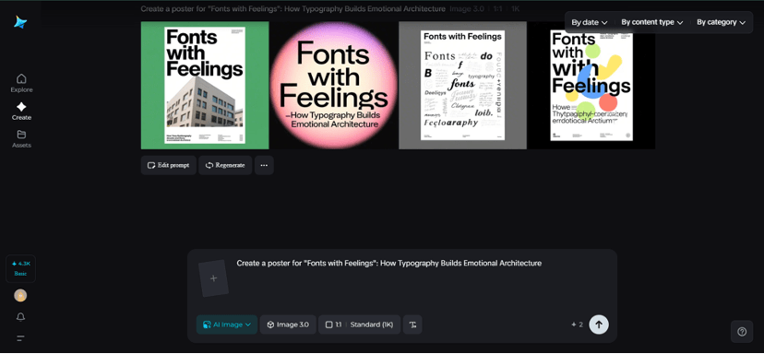Image resolution: width=764 pixels, height=354 pixels.
Task: Open the AI Image mode dropdown
Action: pos(227,324)
